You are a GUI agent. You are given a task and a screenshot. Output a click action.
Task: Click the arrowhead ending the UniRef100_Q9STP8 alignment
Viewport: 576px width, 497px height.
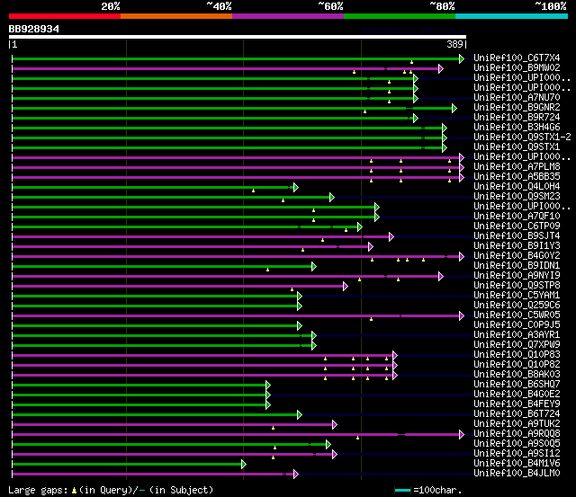(x=346, y=287)
